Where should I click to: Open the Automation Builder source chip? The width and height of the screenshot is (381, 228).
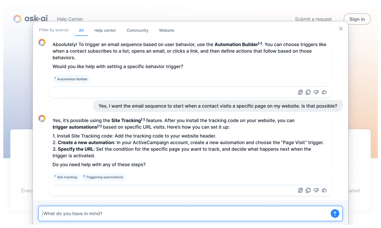pos(72,79)
